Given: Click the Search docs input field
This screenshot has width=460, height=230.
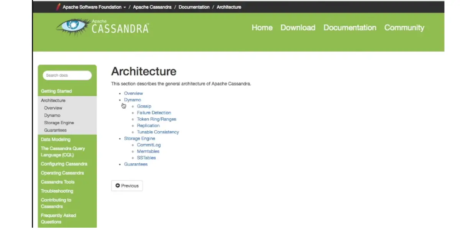Looking at the screenshot, I should [x=67, y=75].
